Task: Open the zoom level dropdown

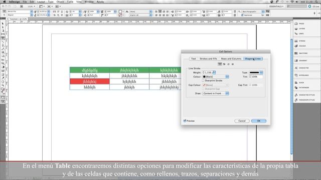Action: 31,6
